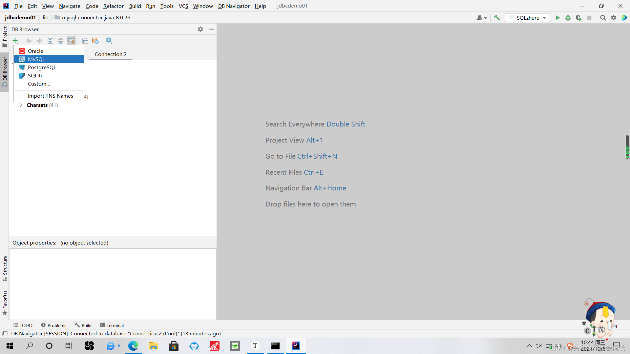Viewport: 630px width, 354px height.
Task: Click the green Run arrow icon
Action: tap(557, 18)
